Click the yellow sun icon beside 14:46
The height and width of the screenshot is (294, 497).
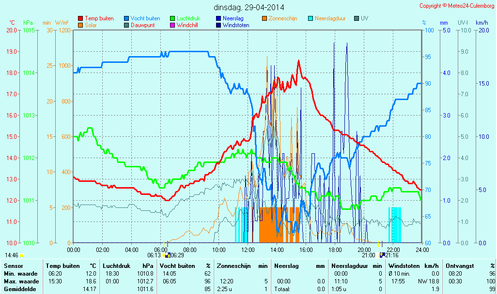(x=22, y=255)
